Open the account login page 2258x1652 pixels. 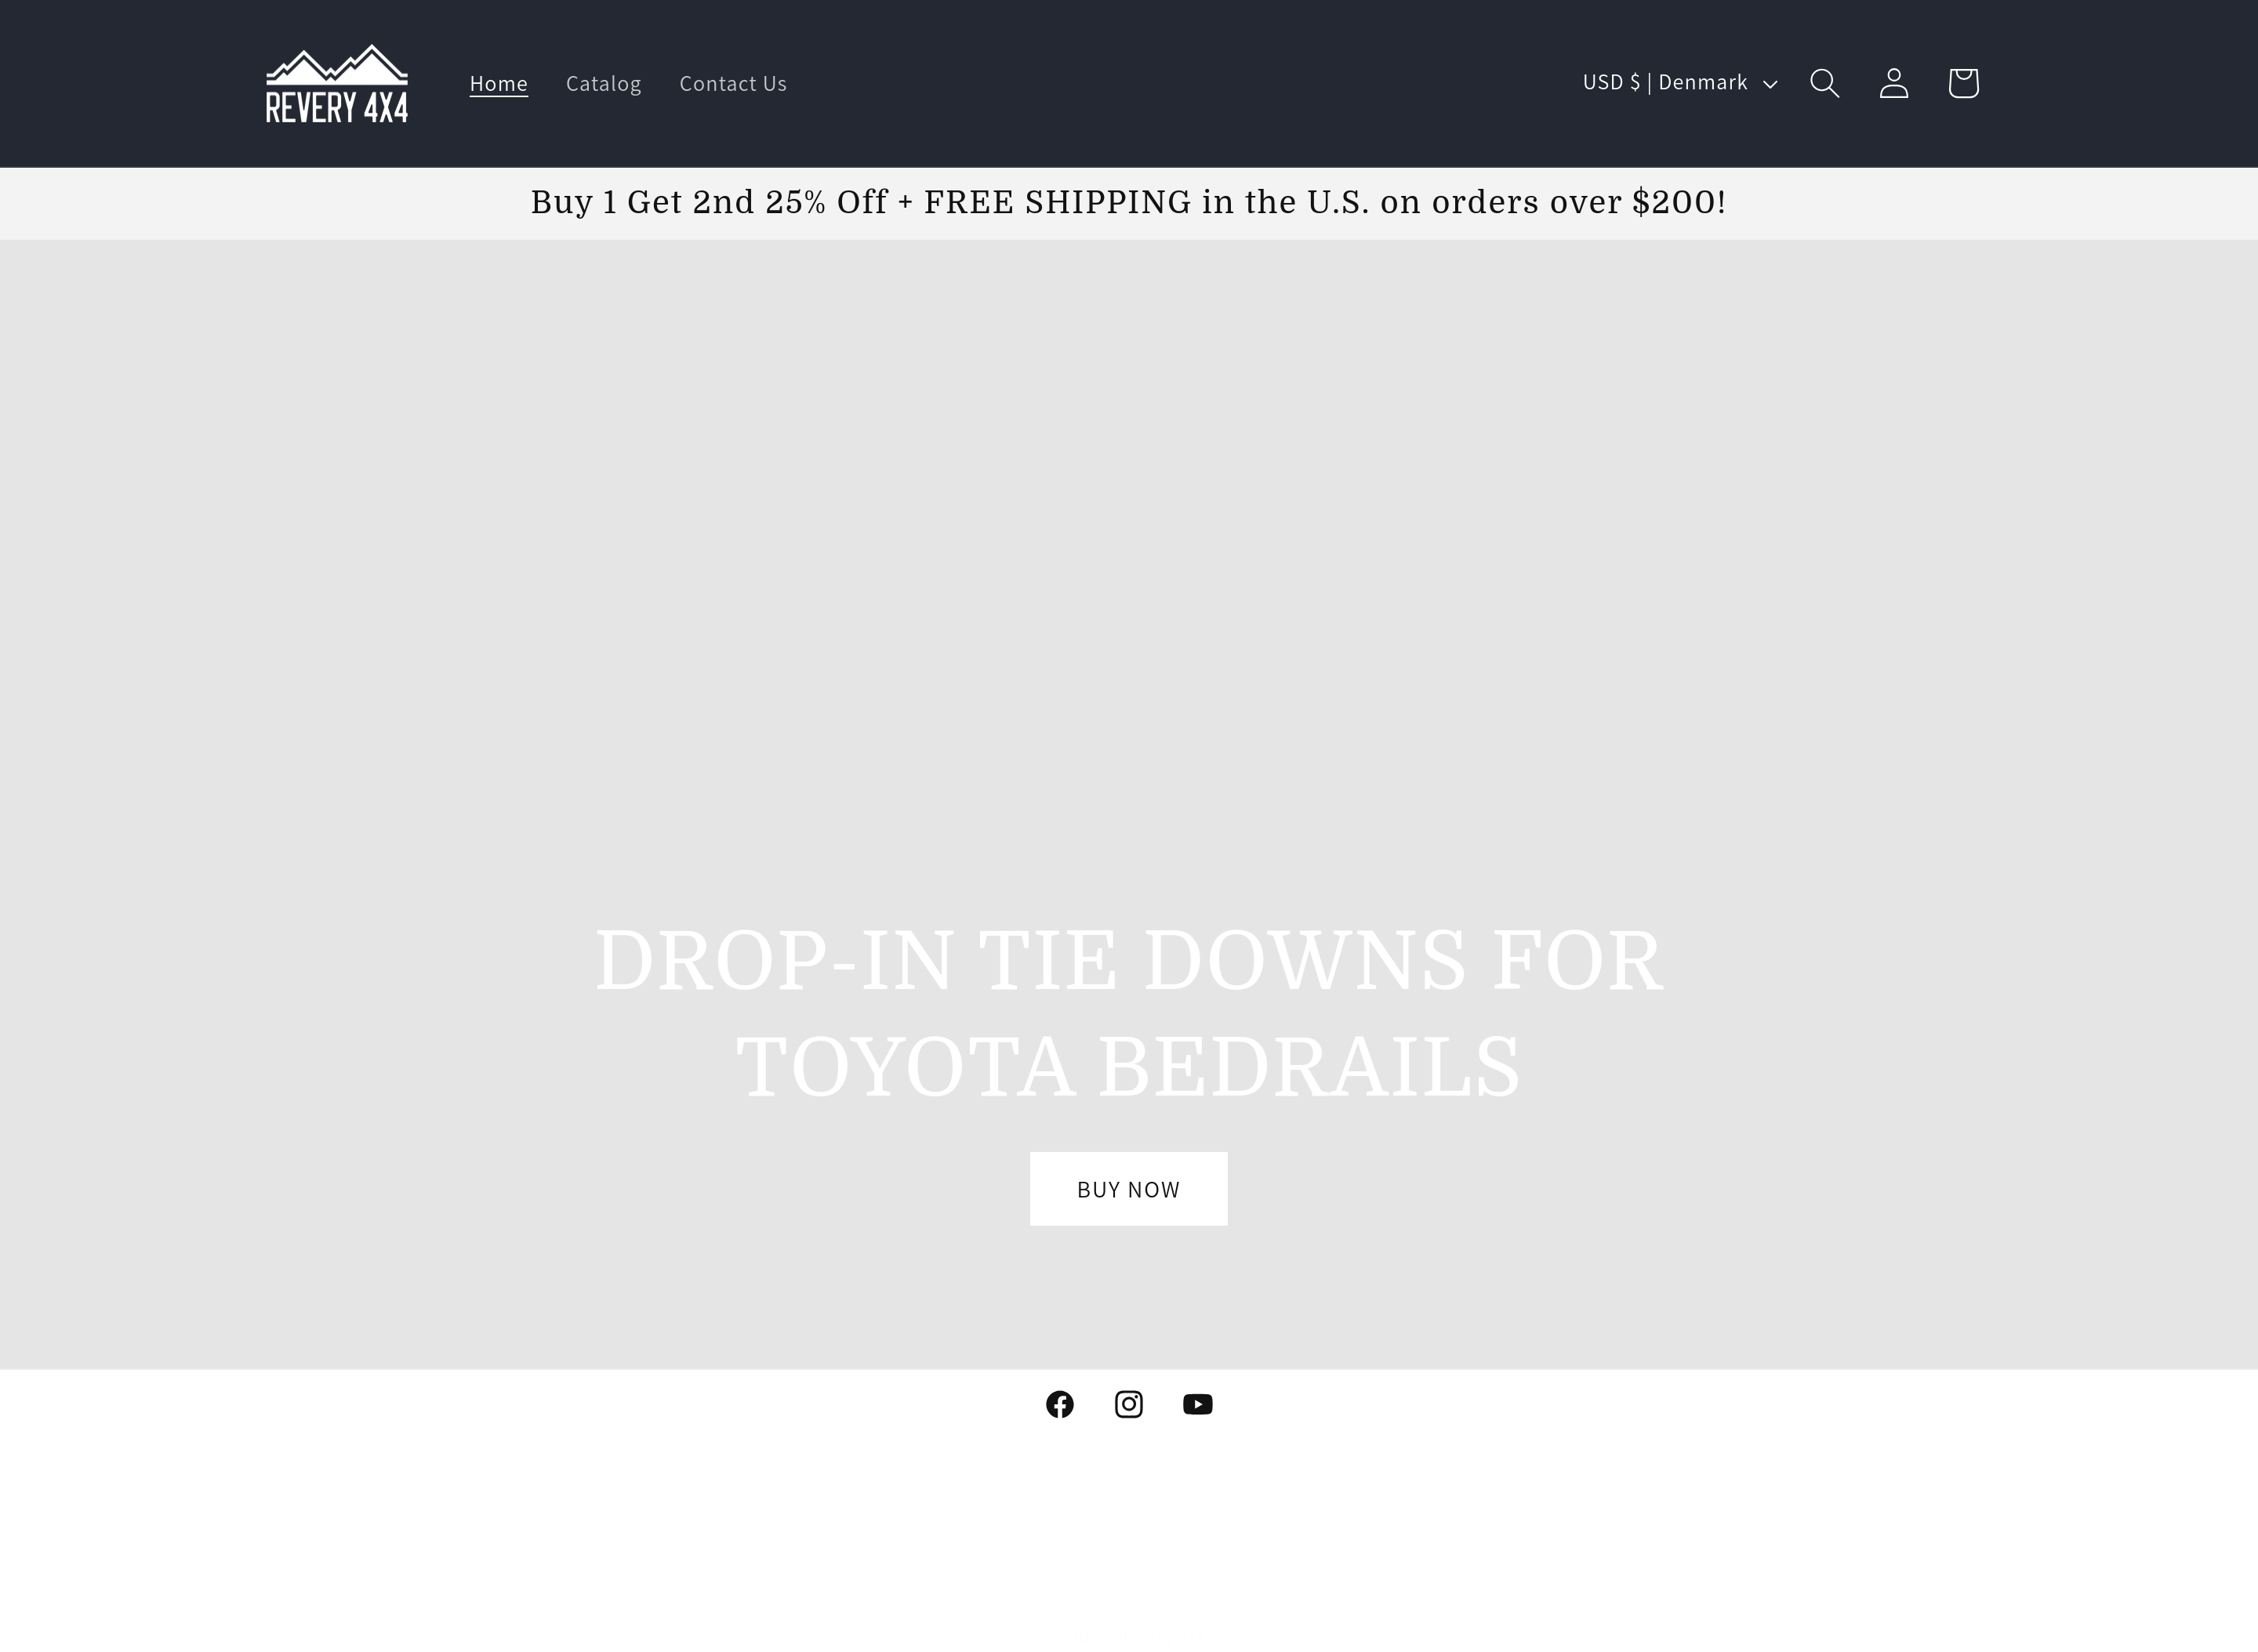(x=1892, y=83)
